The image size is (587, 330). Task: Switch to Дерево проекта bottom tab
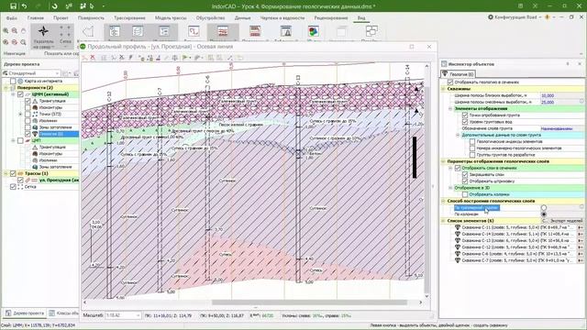[25, 313]
